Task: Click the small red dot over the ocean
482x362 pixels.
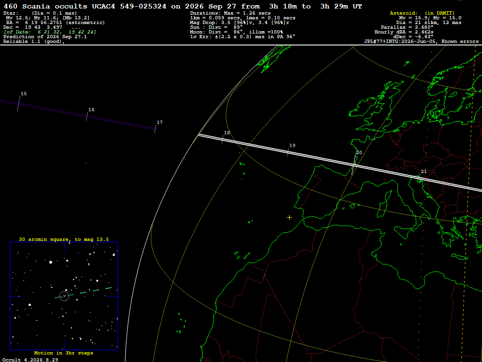Action: 86,163
